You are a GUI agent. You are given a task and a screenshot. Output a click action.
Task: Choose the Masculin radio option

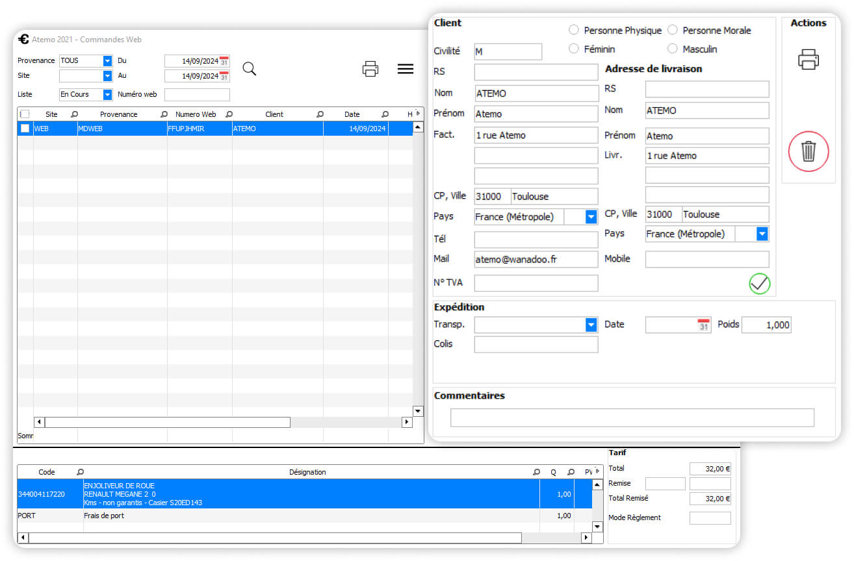click(x=673, y=49)
